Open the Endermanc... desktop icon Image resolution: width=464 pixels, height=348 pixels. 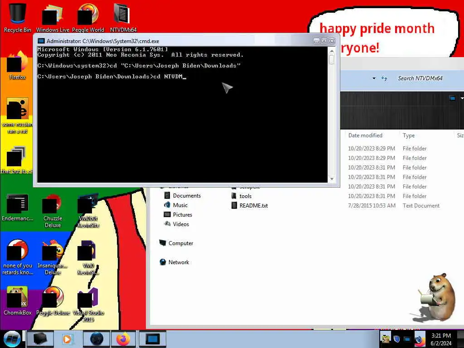[18, 207]
